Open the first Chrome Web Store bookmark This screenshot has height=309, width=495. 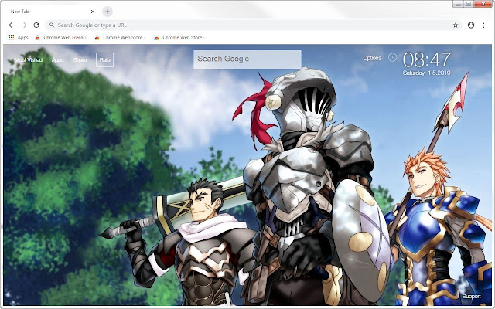61,37
